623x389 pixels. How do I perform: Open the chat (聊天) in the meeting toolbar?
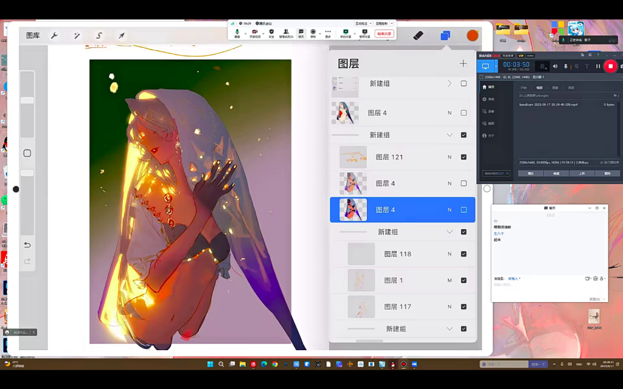[301, 32]
